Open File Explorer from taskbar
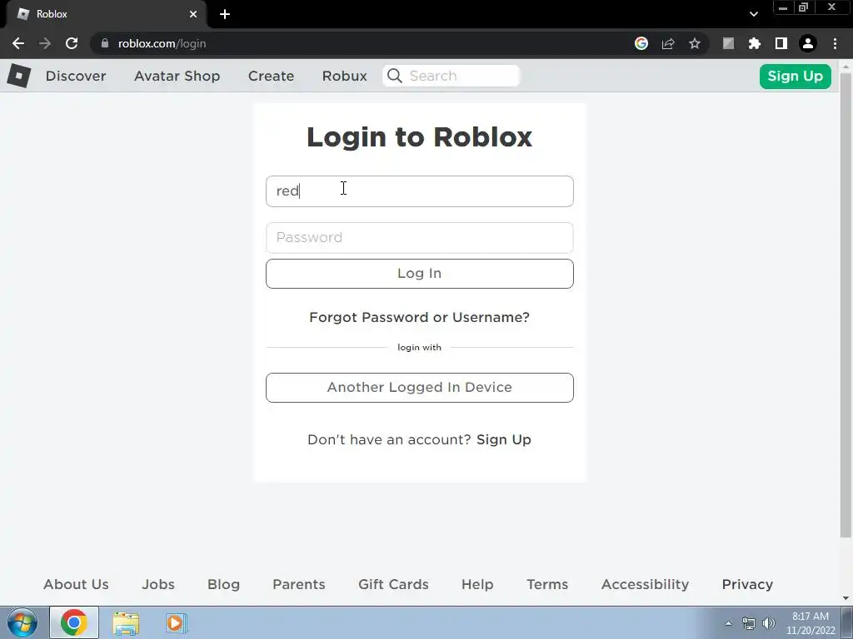The image size is (853, 639). 126,622
